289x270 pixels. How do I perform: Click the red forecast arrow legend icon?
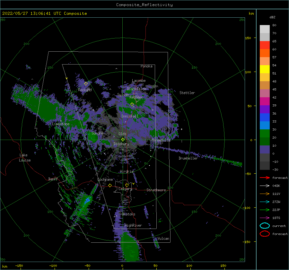tap(265, 178)
